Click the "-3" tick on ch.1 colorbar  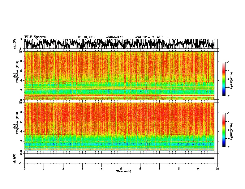(x=228, y=62)
